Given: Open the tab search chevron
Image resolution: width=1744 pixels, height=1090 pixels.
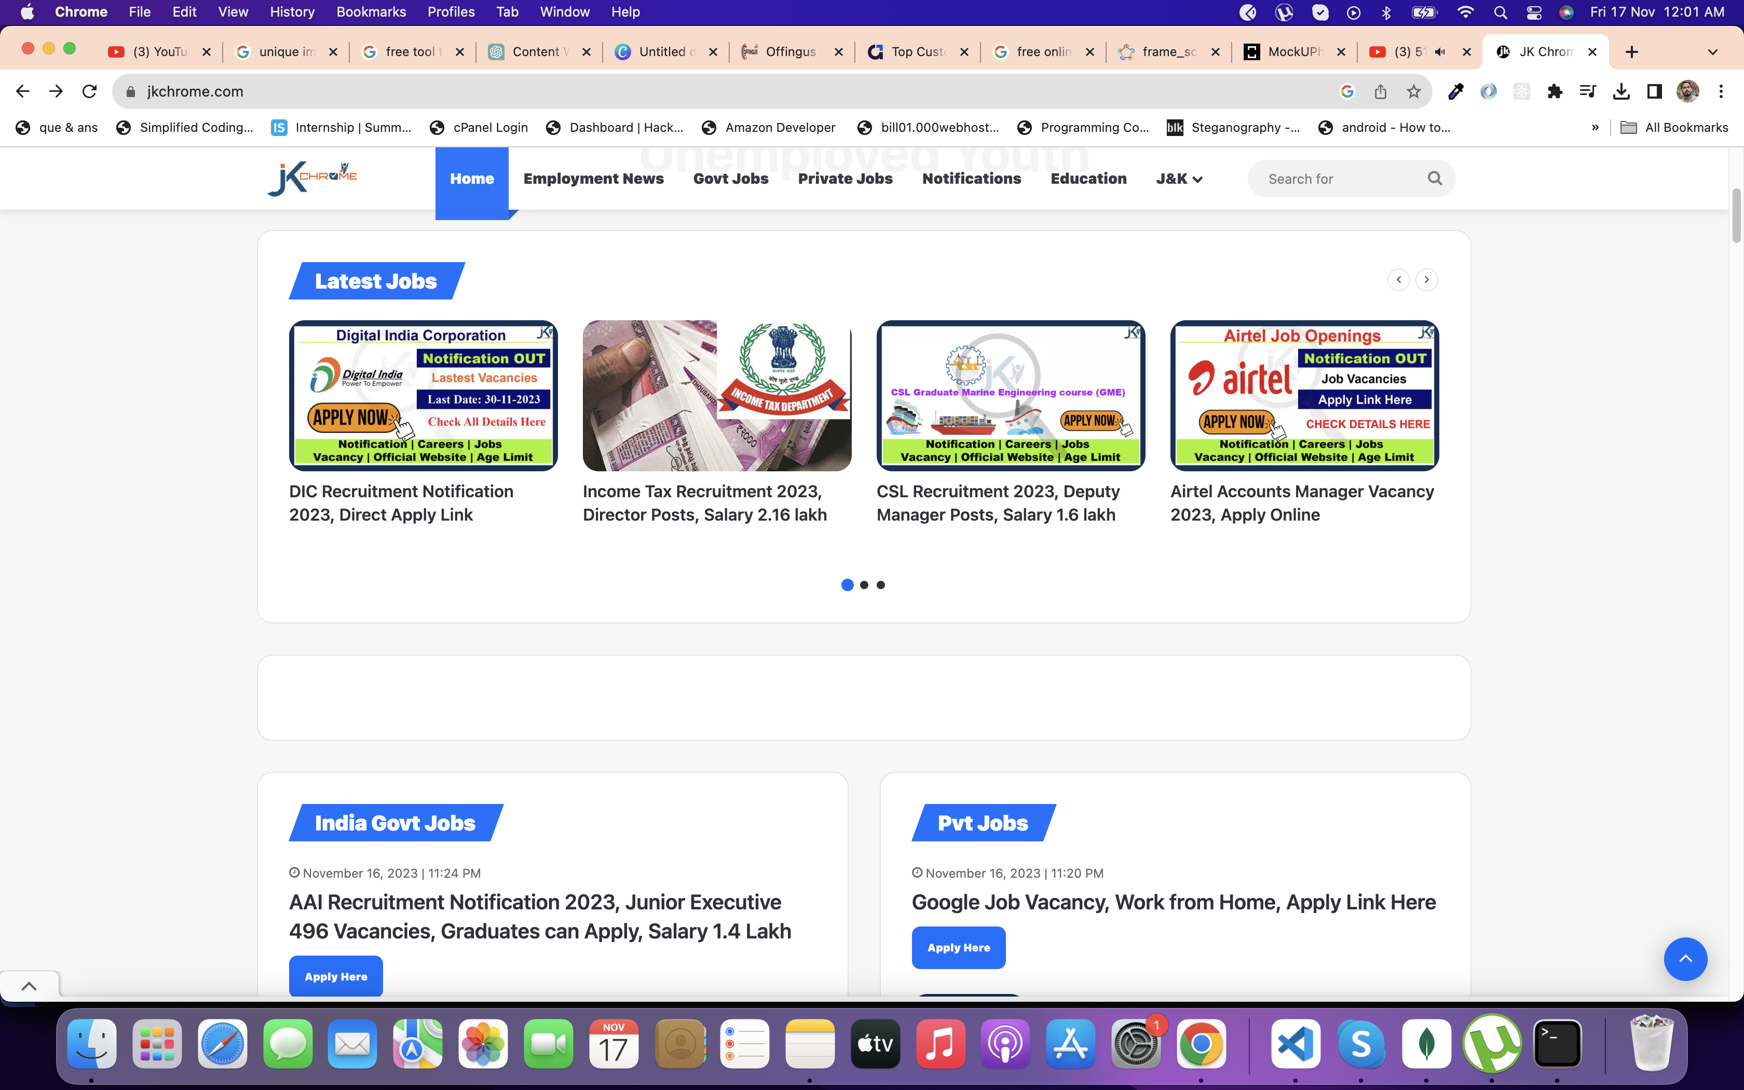Looking at the screenshot, I should click(x=1712, y=52).
